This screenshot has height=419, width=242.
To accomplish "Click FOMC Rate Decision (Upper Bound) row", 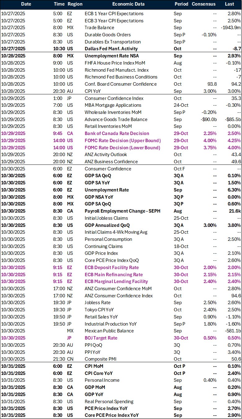I will tap(123, 141).
